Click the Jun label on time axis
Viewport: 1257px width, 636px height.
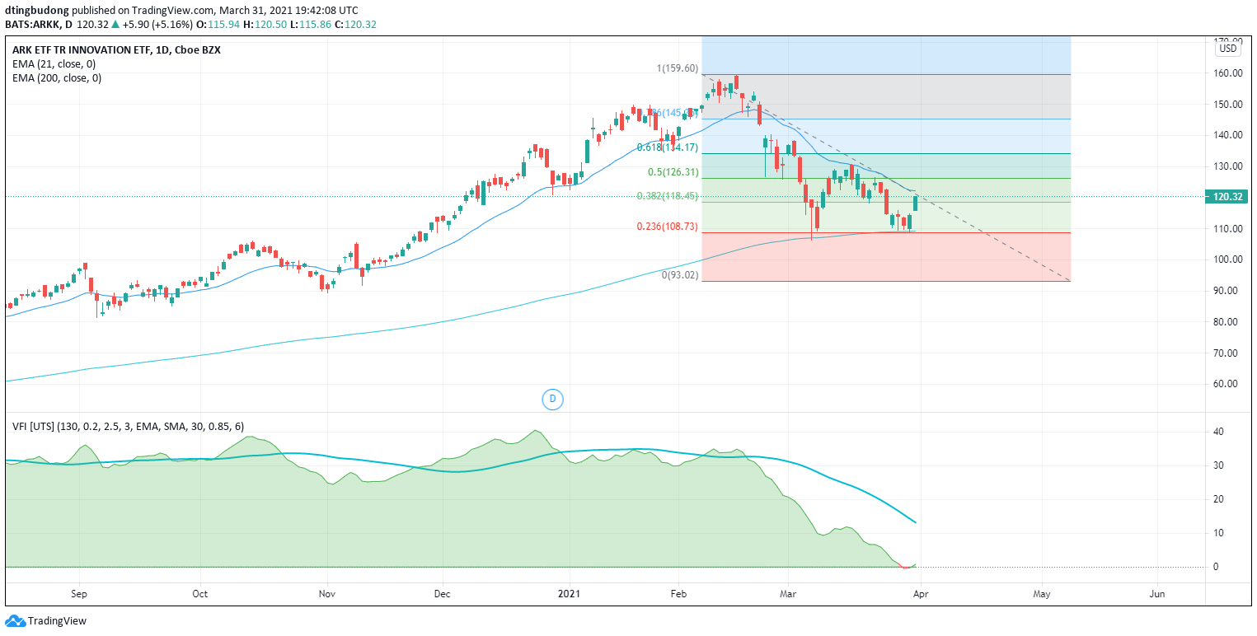pos(1157,593)
